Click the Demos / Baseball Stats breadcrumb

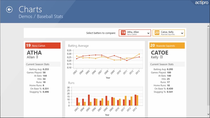pos(41,17)
